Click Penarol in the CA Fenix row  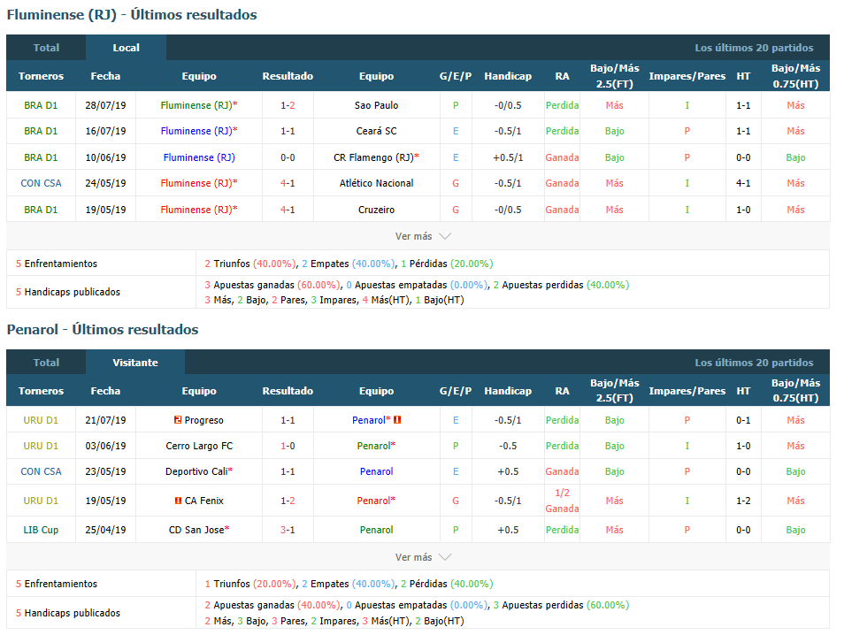tap(373, 501)
